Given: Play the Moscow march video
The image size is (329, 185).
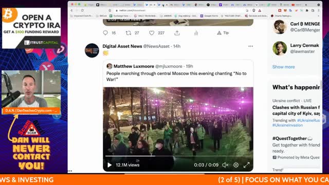Looking at the screenshot, I should pos(109,165).
